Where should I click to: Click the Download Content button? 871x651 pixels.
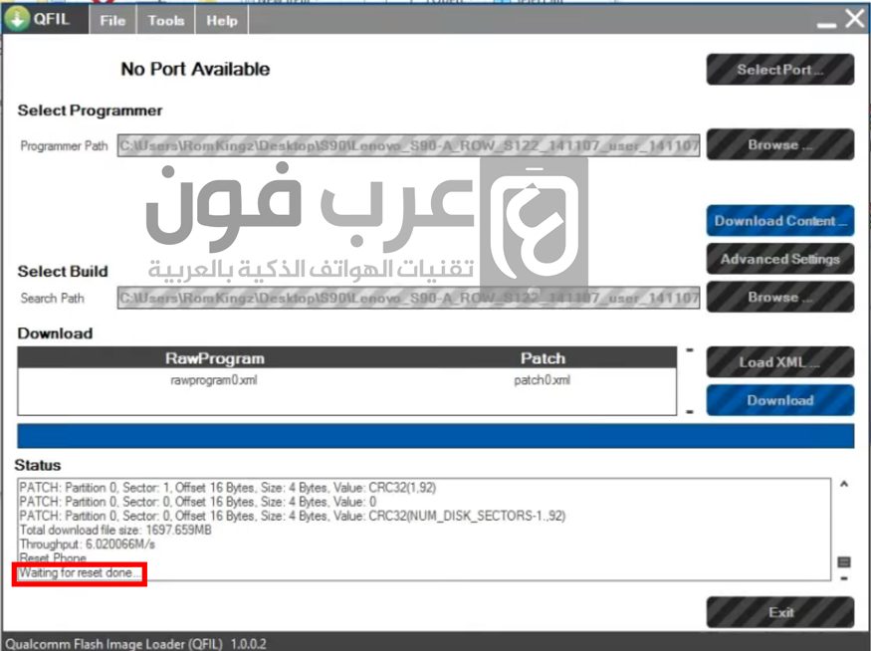click(x=779, y=221)
